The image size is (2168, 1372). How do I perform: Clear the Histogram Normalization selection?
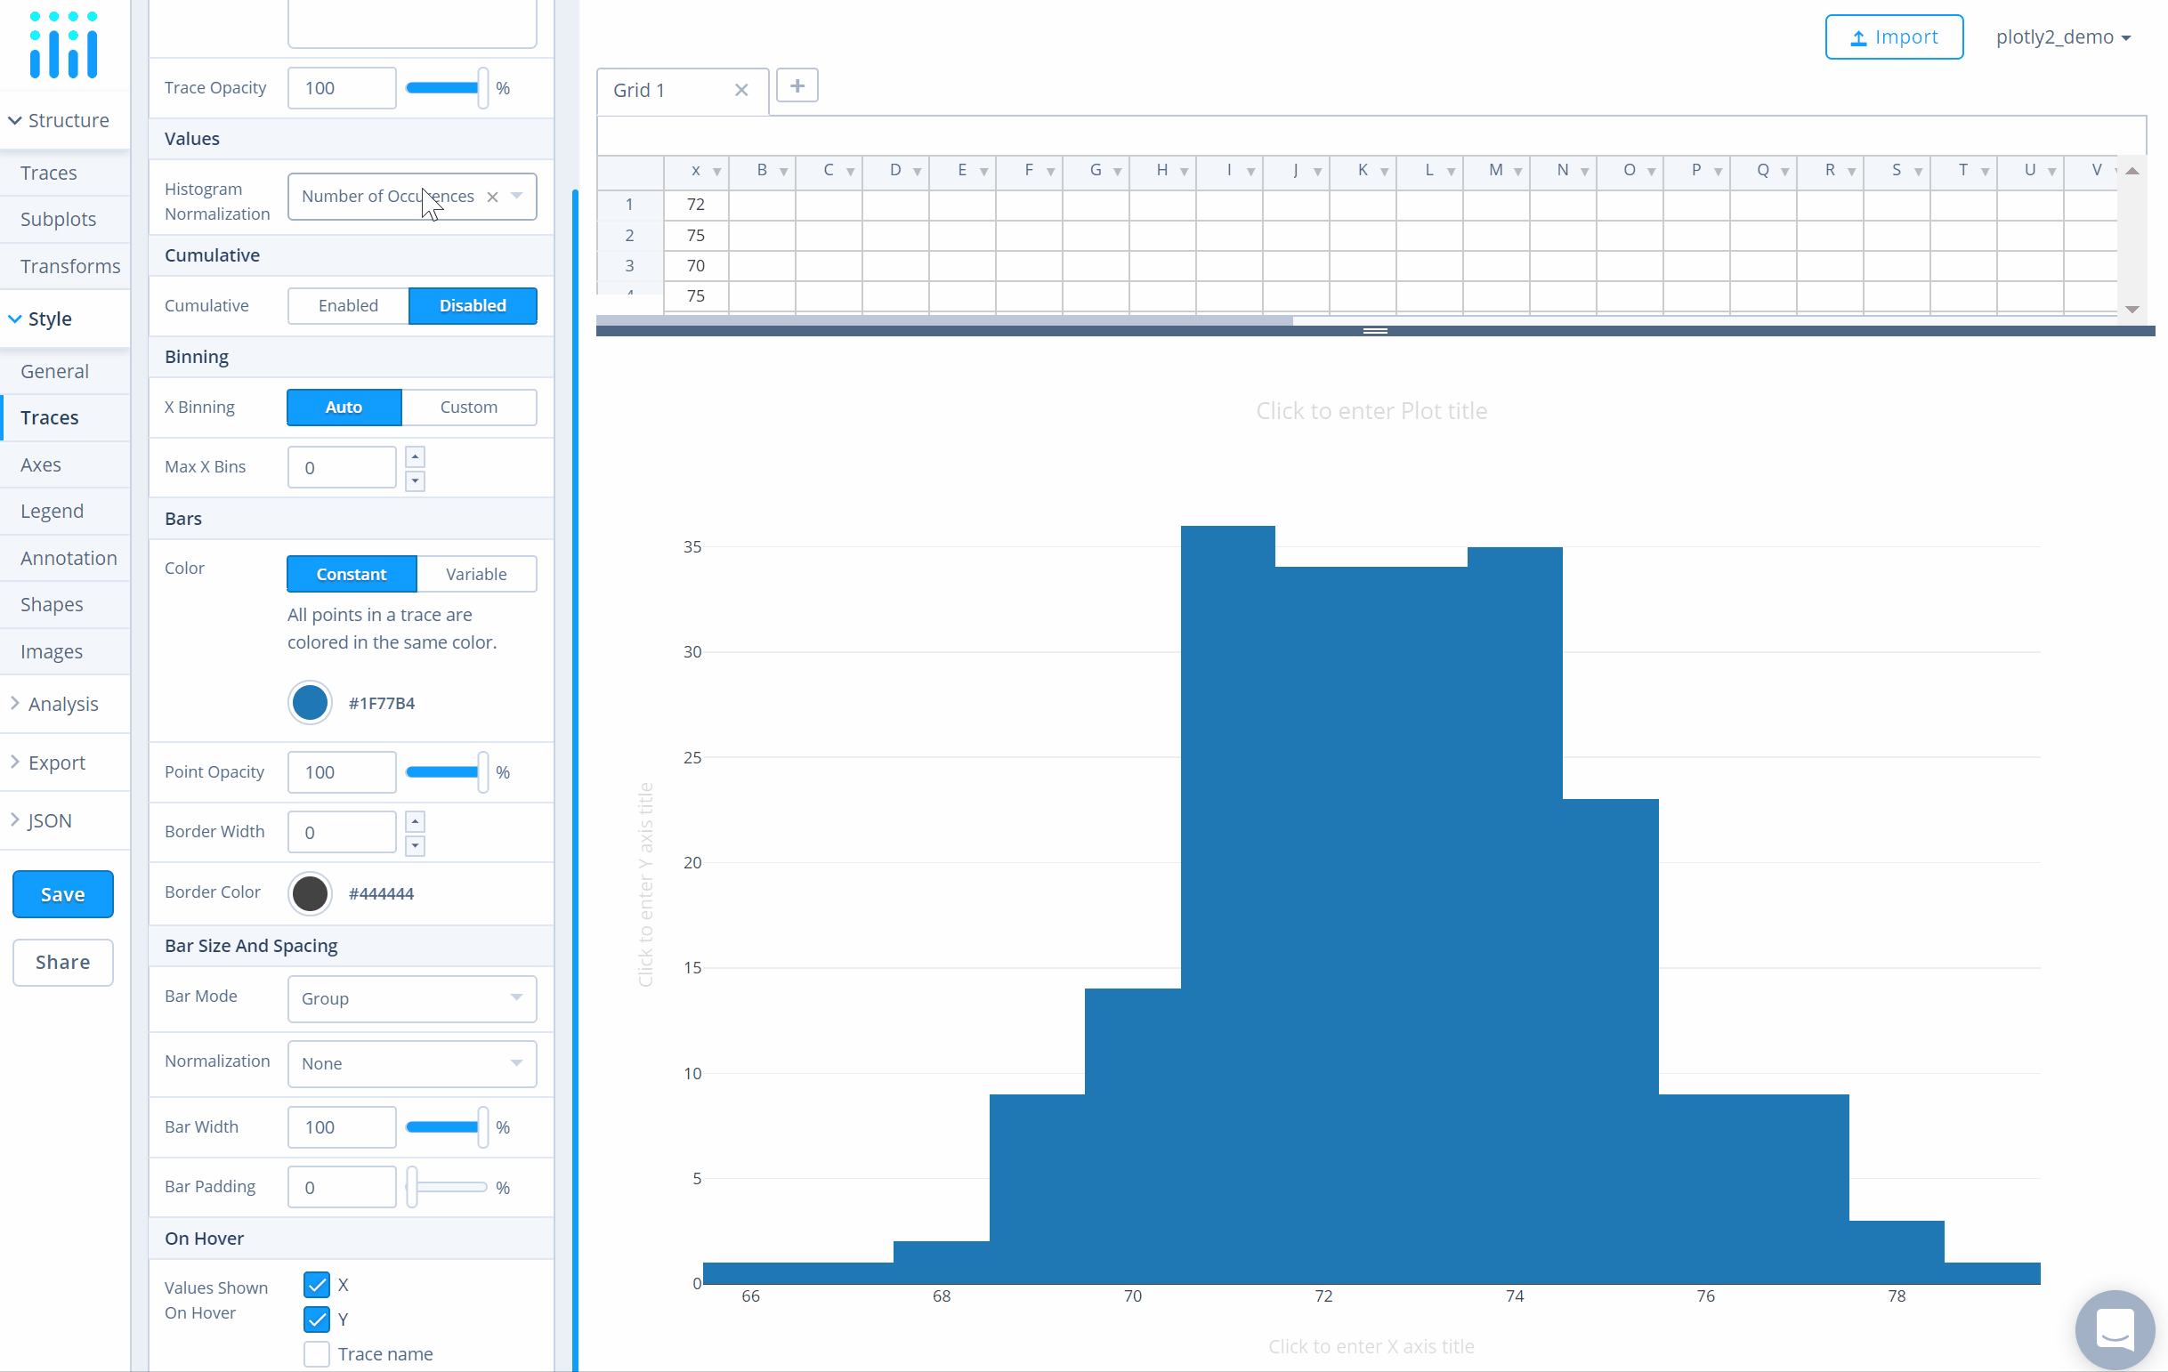coord(492,197)
